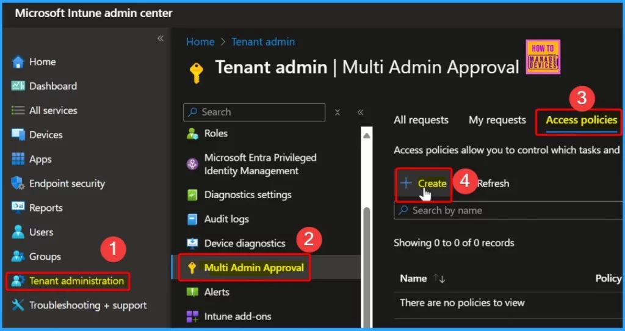Click the scrollbar up arrow in menu pane
Viewport: 625px width, 331px height.
(x=367, y=136)
